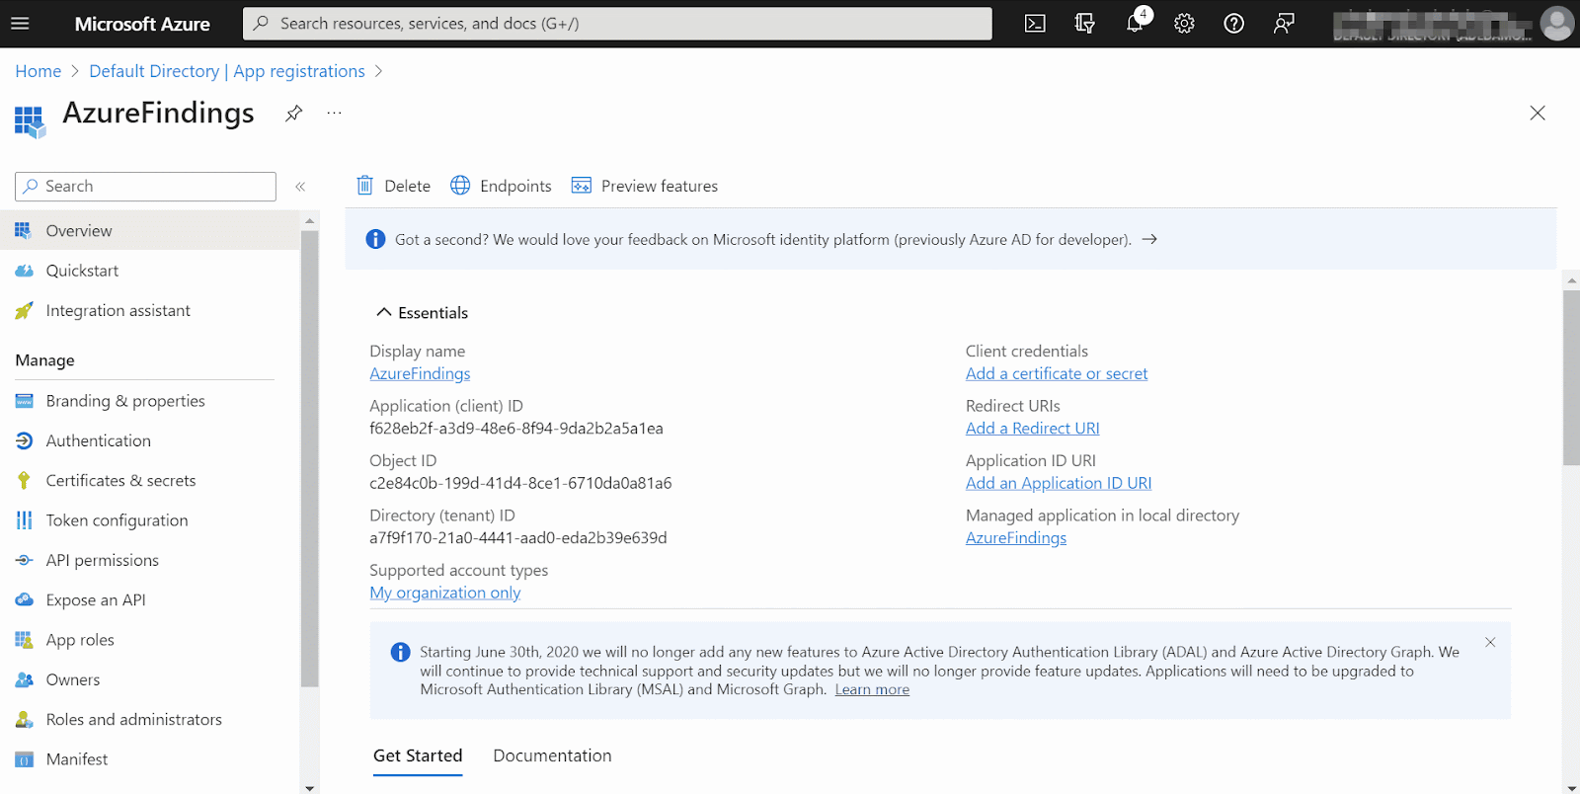Click the side menu scroll-down arrow
The image size is (1580, 794).
pos(309,787)
